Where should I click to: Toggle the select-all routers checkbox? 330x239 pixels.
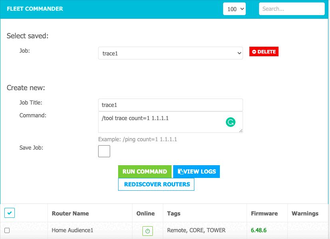(x=10, y=213)
